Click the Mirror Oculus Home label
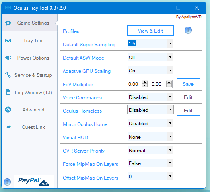210x192 pixels. click(85, 124)
